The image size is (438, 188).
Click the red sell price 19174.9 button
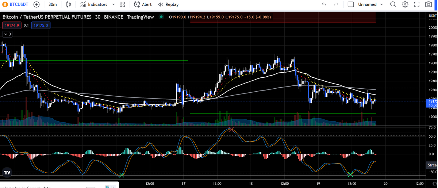[11, 25]
